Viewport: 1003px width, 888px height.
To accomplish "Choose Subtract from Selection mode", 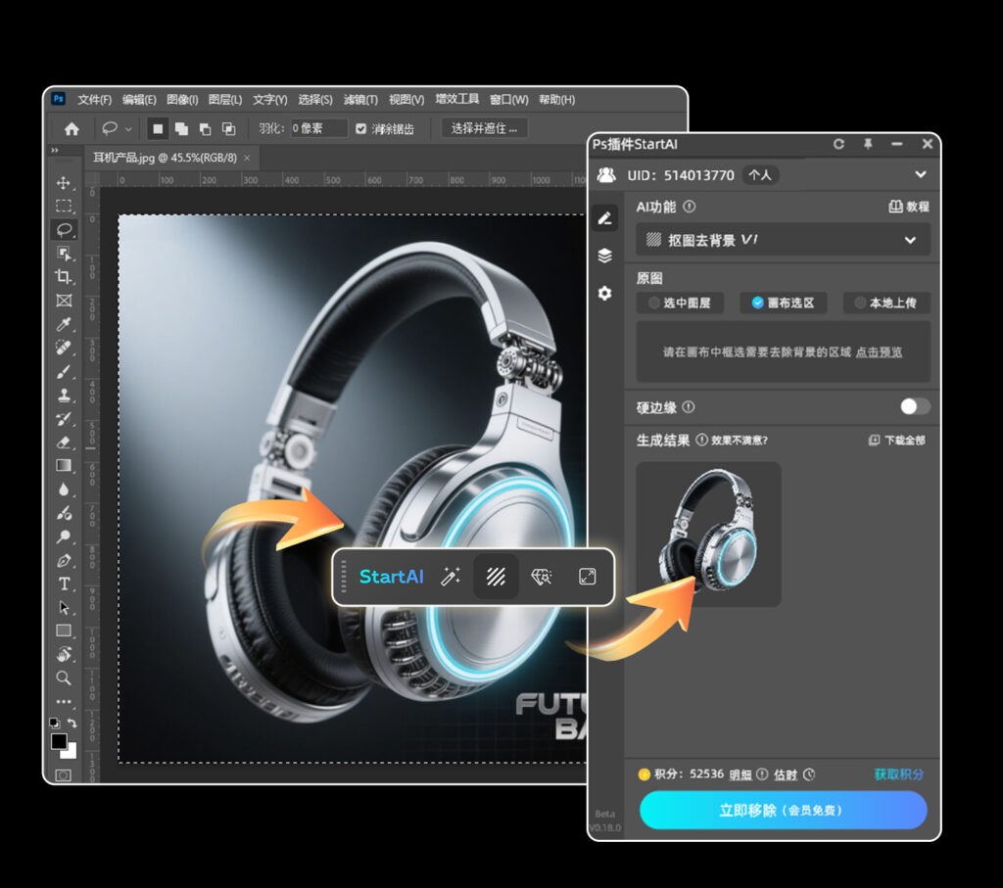I will [x=205, y=129].
